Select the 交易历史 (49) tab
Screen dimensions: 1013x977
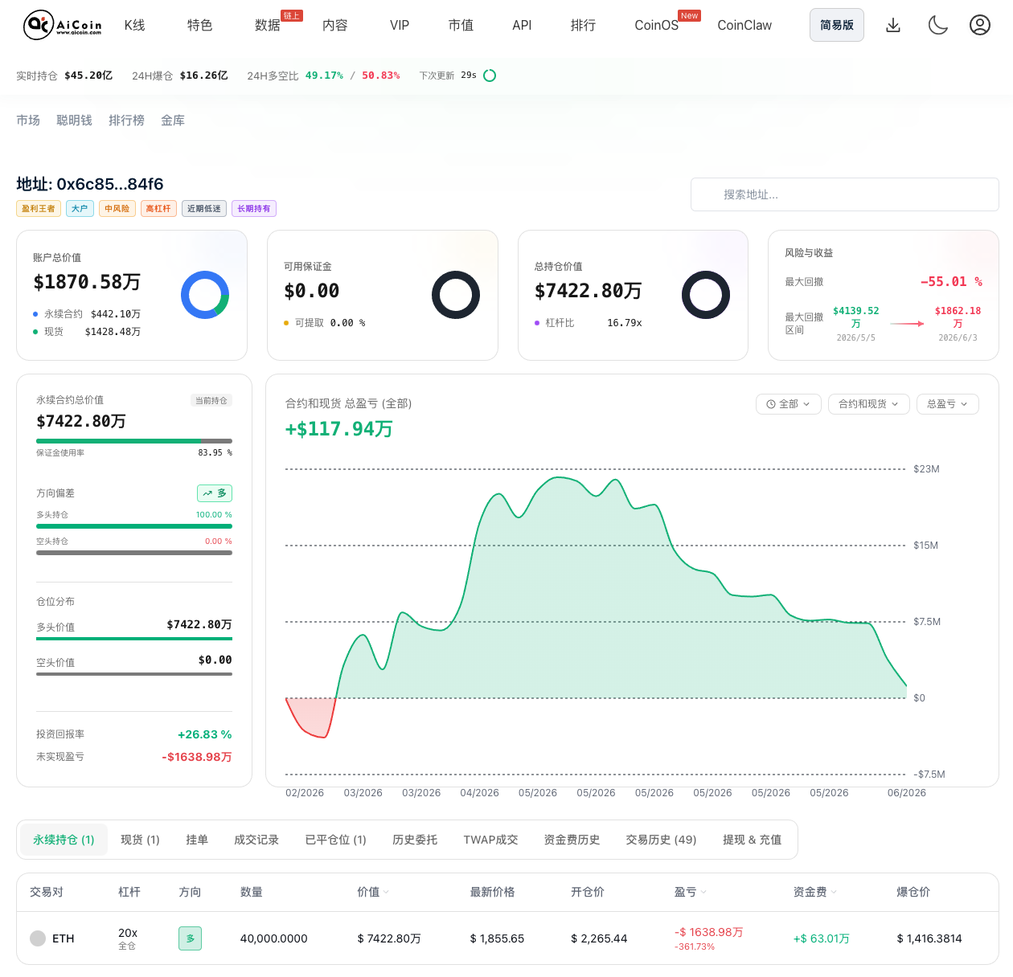click(x=661, y=840)
